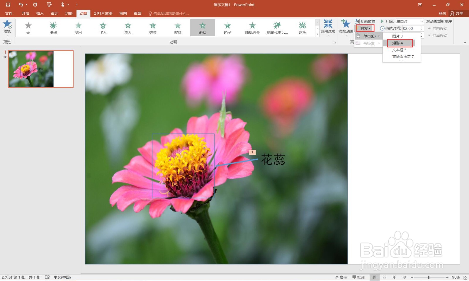Image resolution: width=469 pixels, height=281 pixels.
Task: Click zoom out minus button
Action: click(412, 277)
